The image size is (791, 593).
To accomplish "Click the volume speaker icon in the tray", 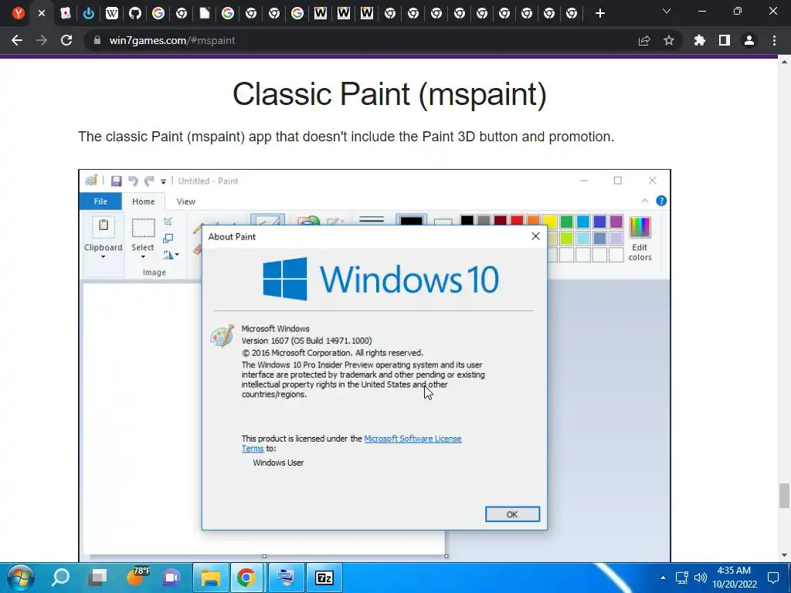I will pos(701,578).
